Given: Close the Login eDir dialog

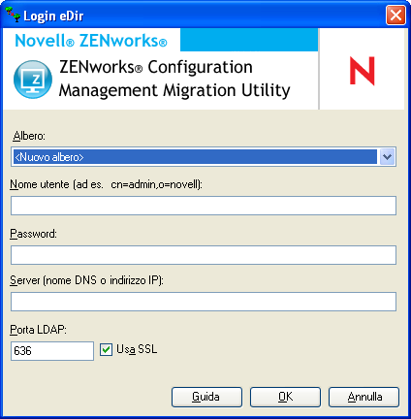Looking at the screenshot, I should click(395, 15).
